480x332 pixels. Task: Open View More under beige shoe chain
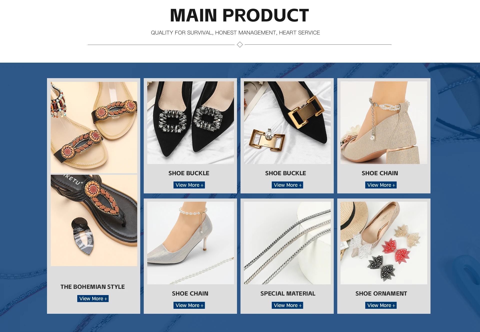[381, 185]
